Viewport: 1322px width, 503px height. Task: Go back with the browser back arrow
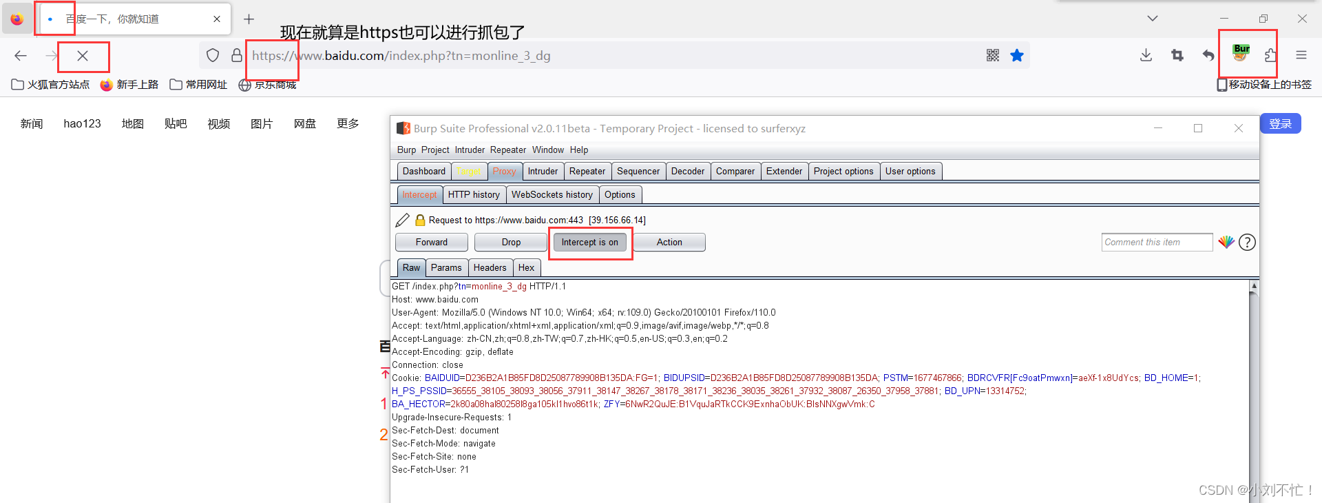(x=21, y=56)
